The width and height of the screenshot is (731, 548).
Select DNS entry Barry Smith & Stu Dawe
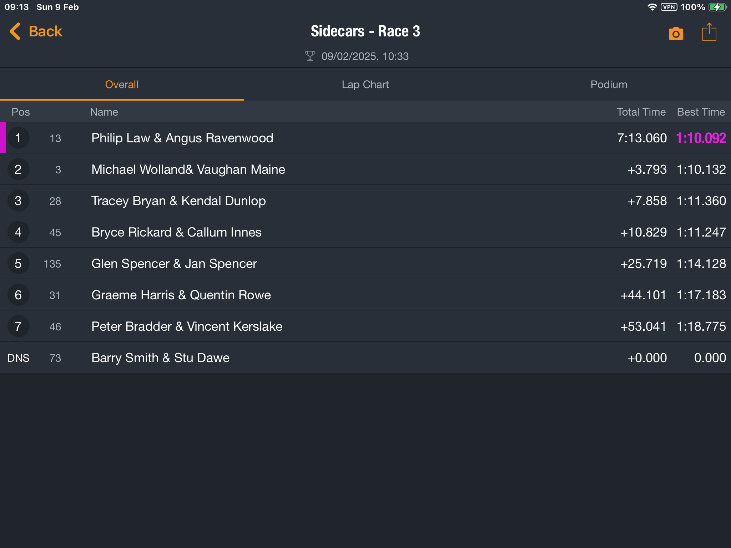(x=365, y=357)
